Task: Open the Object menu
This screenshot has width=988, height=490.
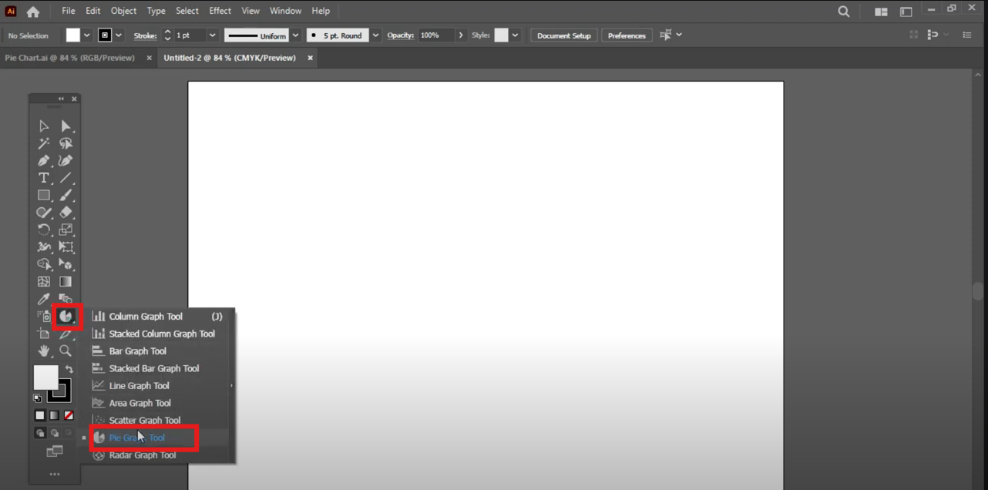Action: click(123, 11)
